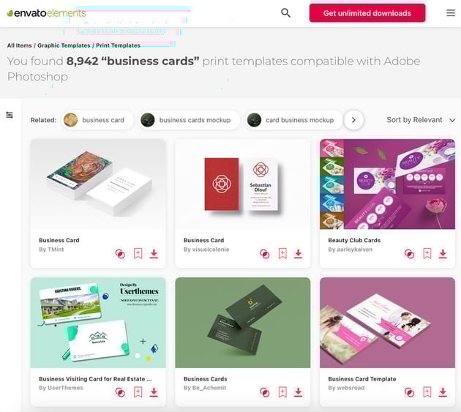Click the Envato Elements logo
Viewport: 461px width, 412px height.
click(46, 13)
